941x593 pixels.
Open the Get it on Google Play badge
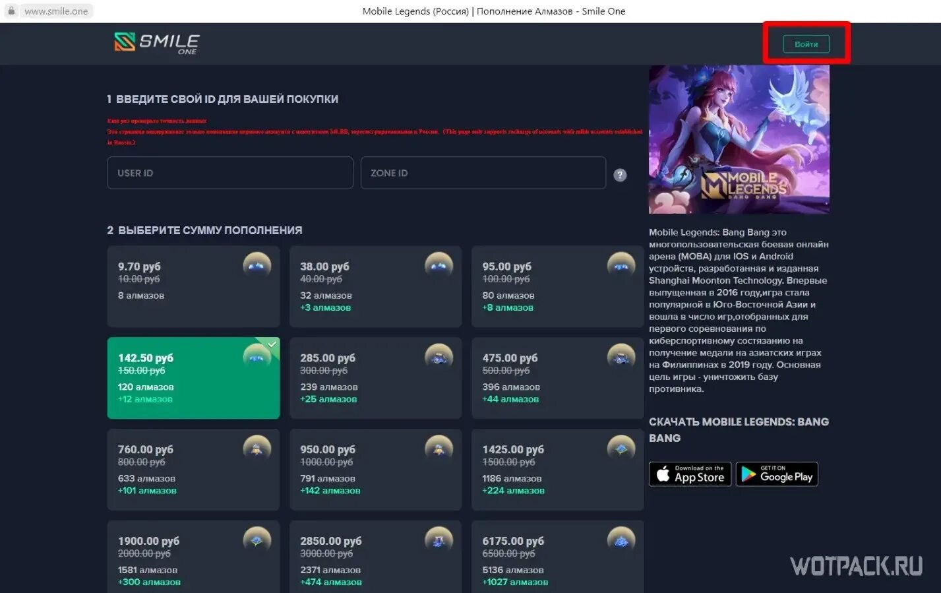point(777,474)
